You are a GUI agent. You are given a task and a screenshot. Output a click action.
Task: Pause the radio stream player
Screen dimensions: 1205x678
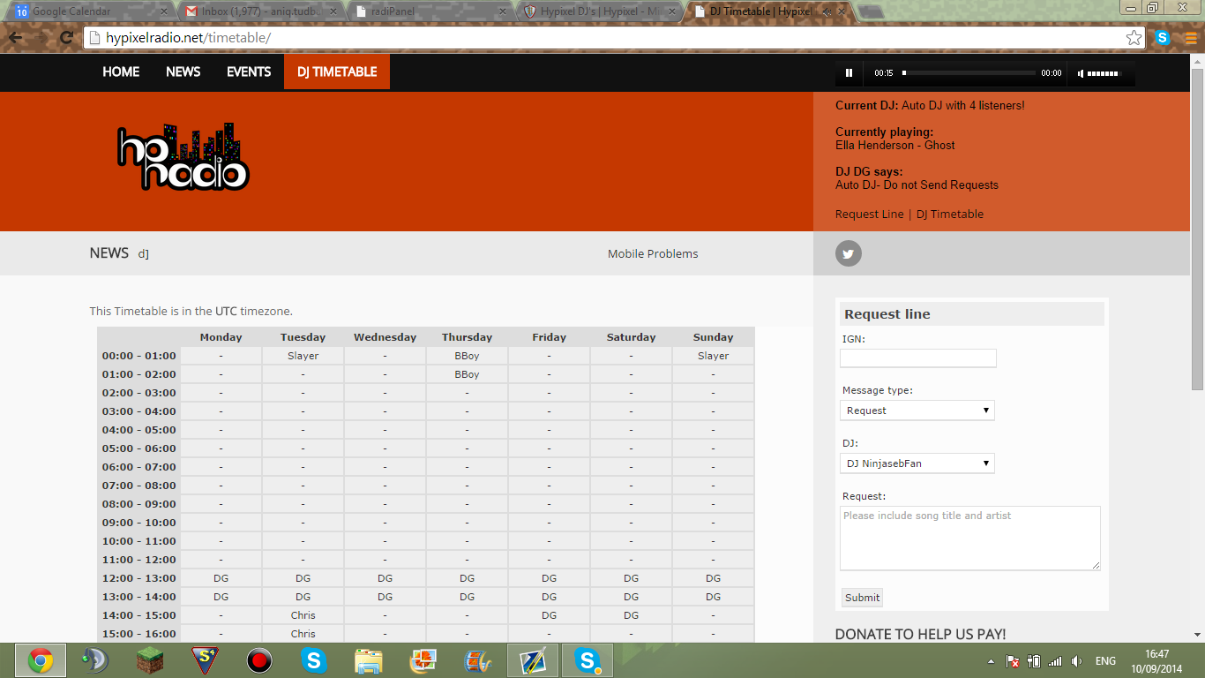849,73
